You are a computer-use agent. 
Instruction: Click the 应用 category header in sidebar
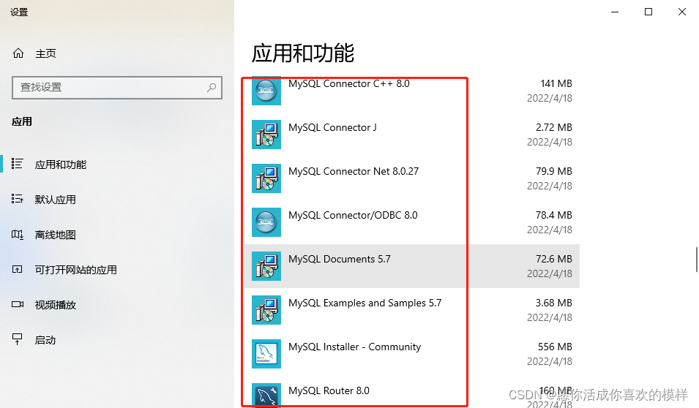(x=22, y=121)
